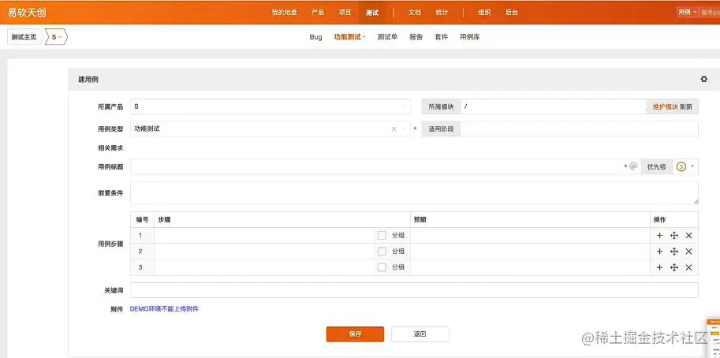Switch to the 用例库 tab
The image size is (720, 358).
coord(470,37)
